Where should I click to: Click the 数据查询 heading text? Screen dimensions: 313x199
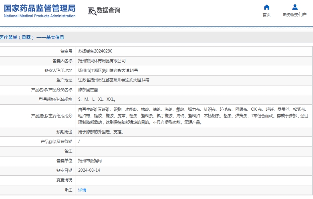tap(108, 10)
